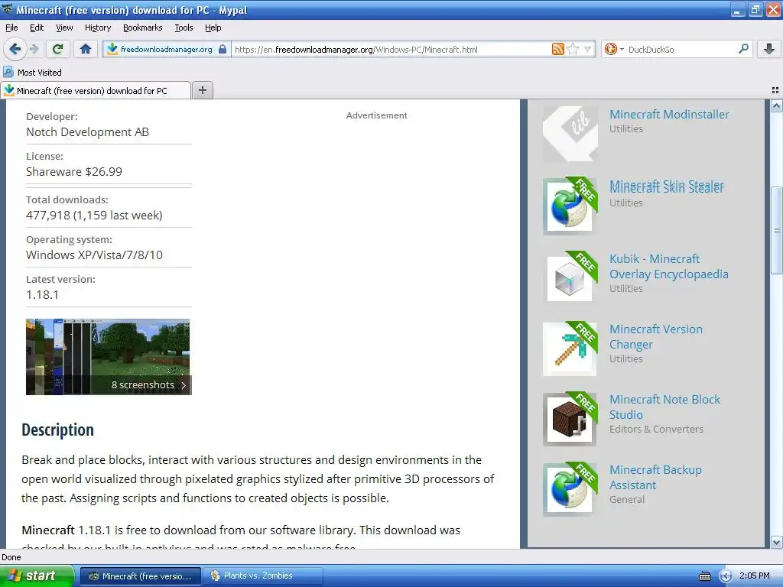The image size is (783, 587).
Task: Open the address bar history dropdown arrow
Action: (588, 49)
